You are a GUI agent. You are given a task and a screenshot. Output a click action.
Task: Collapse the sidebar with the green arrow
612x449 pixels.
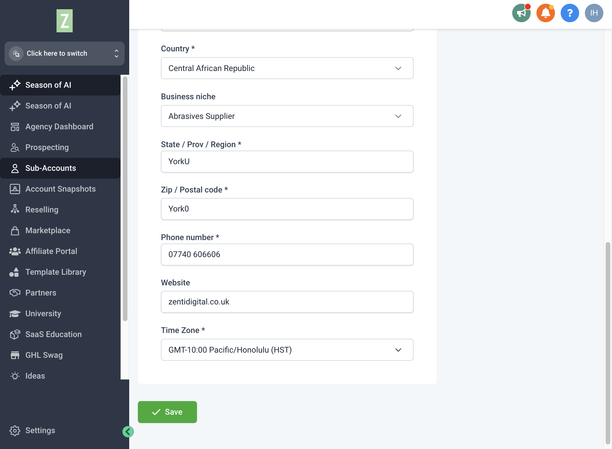[x=128, y=432]
